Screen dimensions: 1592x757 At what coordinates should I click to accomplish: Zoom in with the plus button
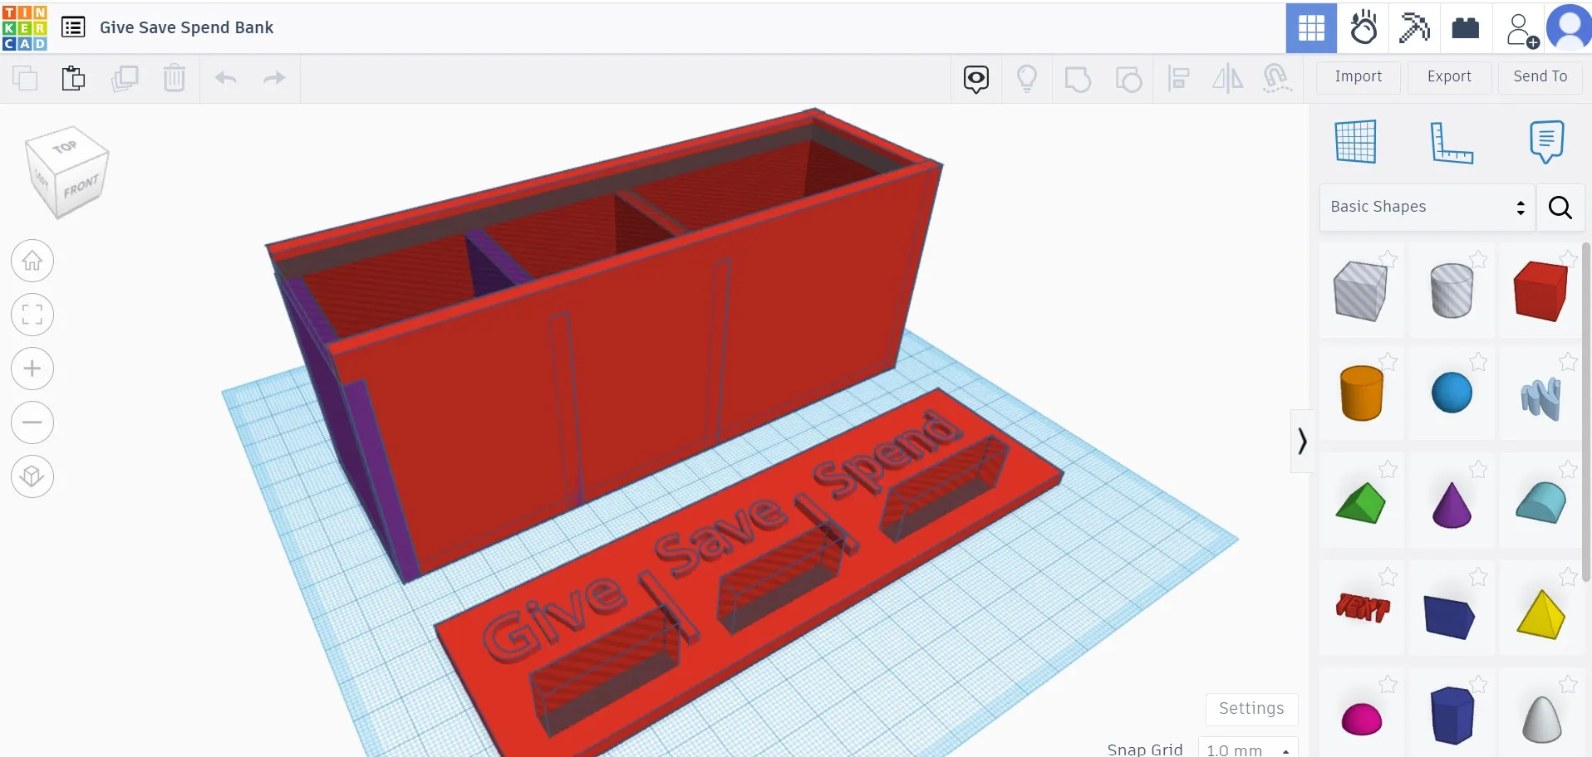click(x=32, y=369)
